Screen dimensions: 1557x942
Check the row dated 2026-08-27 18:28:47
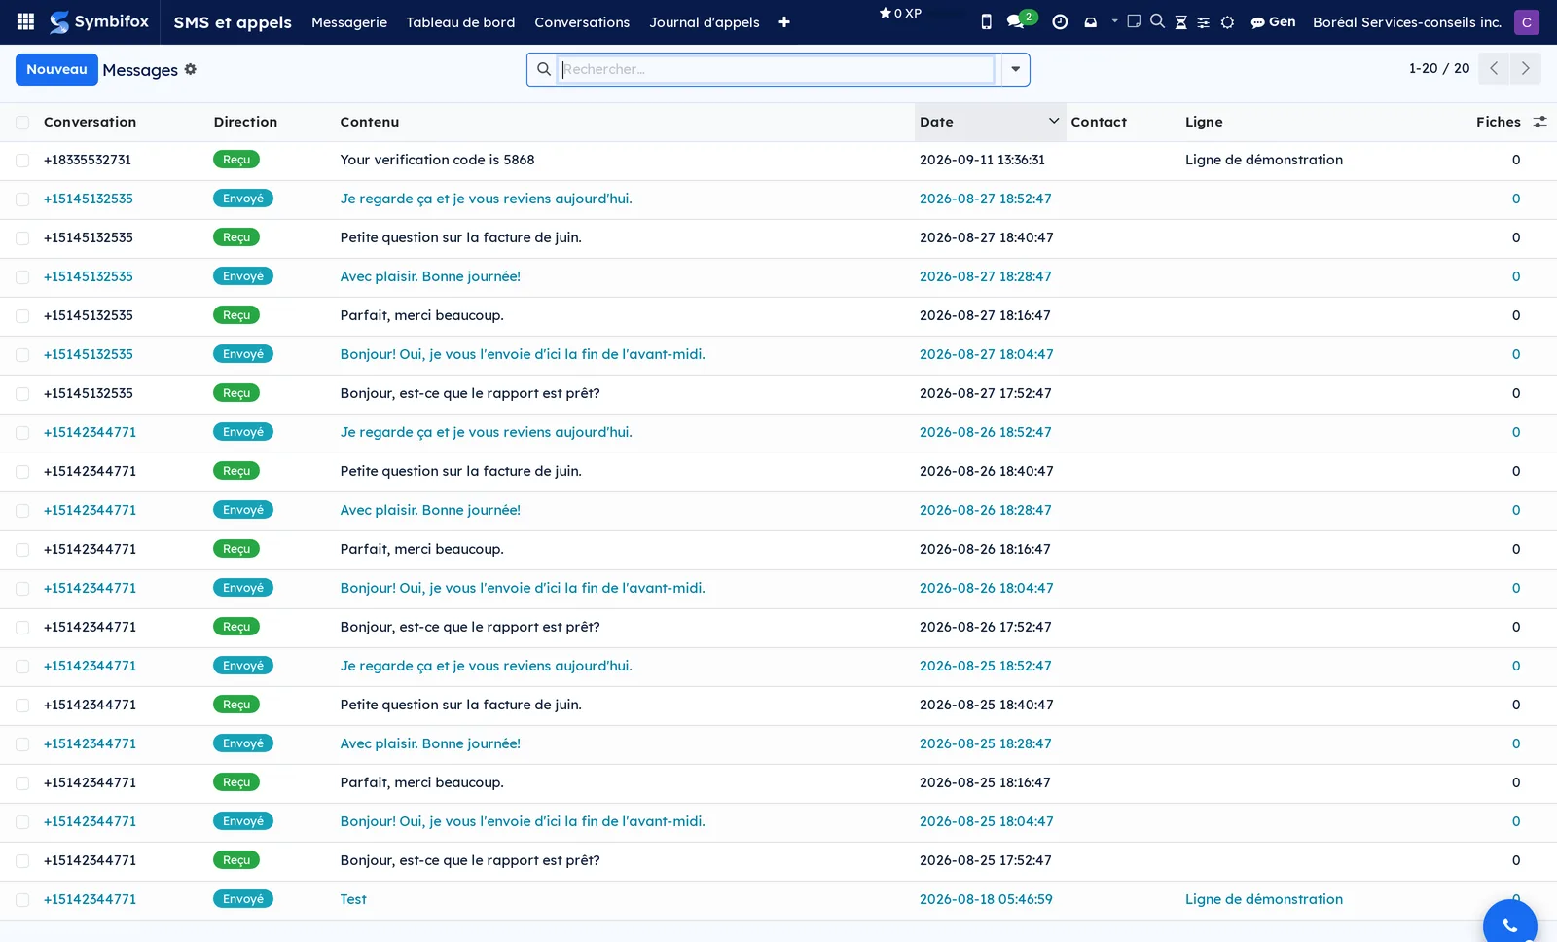(22, 277)
